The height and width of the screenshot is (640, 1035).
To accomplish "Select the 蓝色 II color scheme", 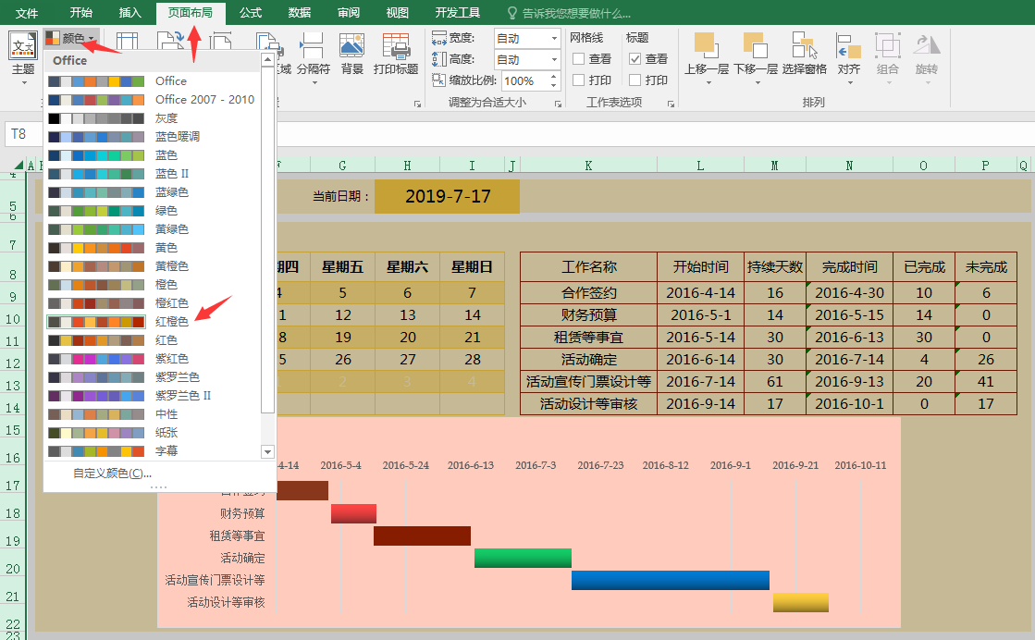I will coord(152,174).
